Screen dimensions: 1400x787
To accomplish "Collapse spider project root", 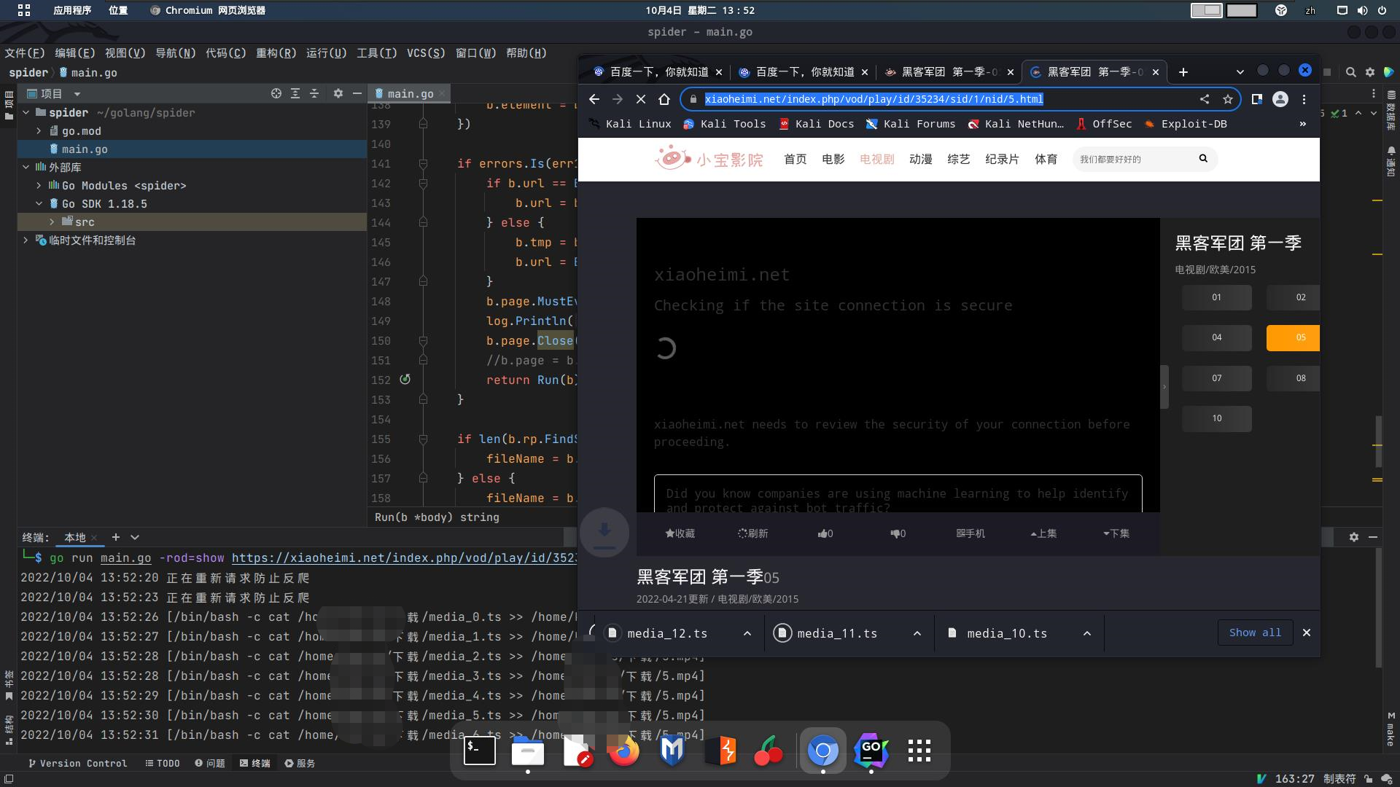I will (26, 113).
